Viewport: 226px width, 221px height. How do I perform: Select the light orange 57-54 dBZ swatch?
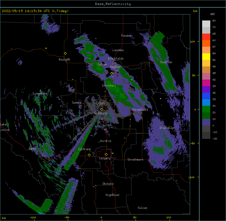click(206, 50)
